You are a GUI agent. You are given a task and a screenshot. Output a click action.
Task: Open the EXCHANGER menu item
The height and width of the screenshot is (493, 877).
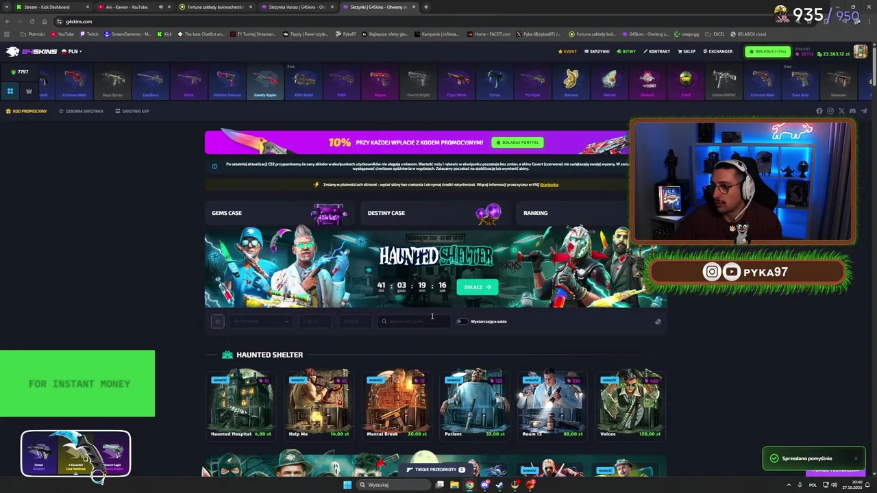(717, 51)
